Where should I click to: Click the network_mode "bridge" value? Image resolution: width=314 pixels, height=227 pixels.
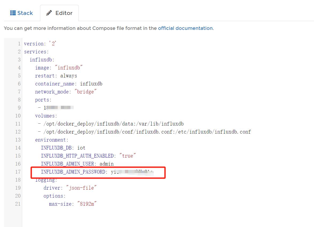click(x=86, y=92)
